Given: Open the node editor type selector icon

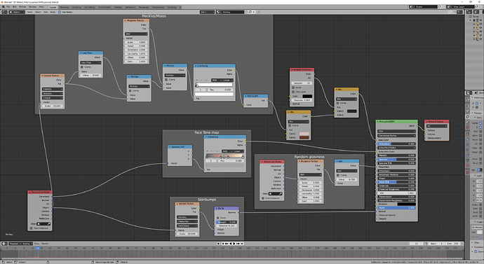Looking at the screenshot, I should tap(4, 12).
